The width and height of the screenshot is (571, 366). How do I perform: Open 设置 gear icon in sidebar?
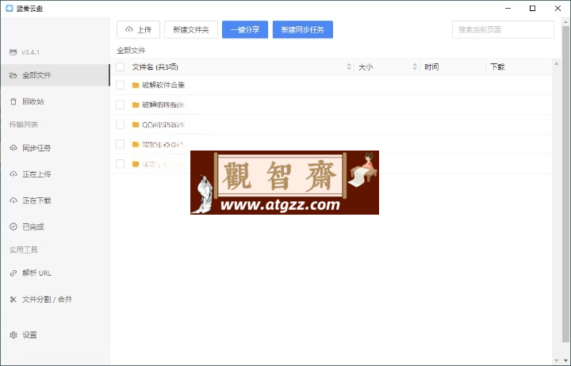point(13,335)
